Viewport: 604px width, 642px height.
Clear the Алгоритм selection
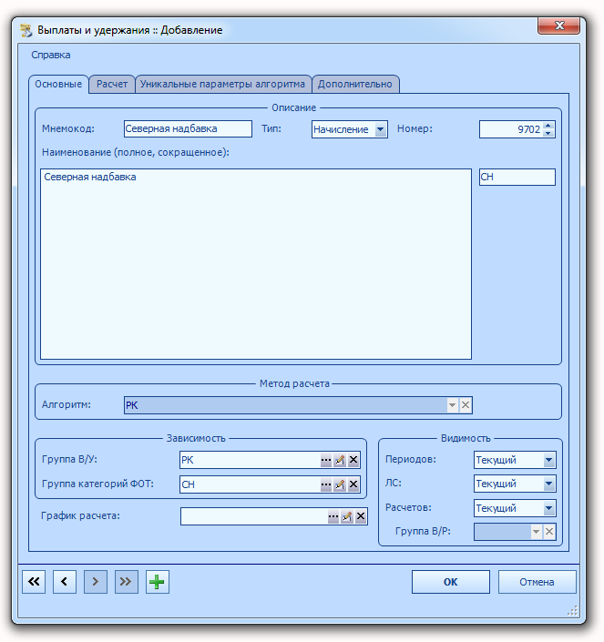(x=466, y=405)
